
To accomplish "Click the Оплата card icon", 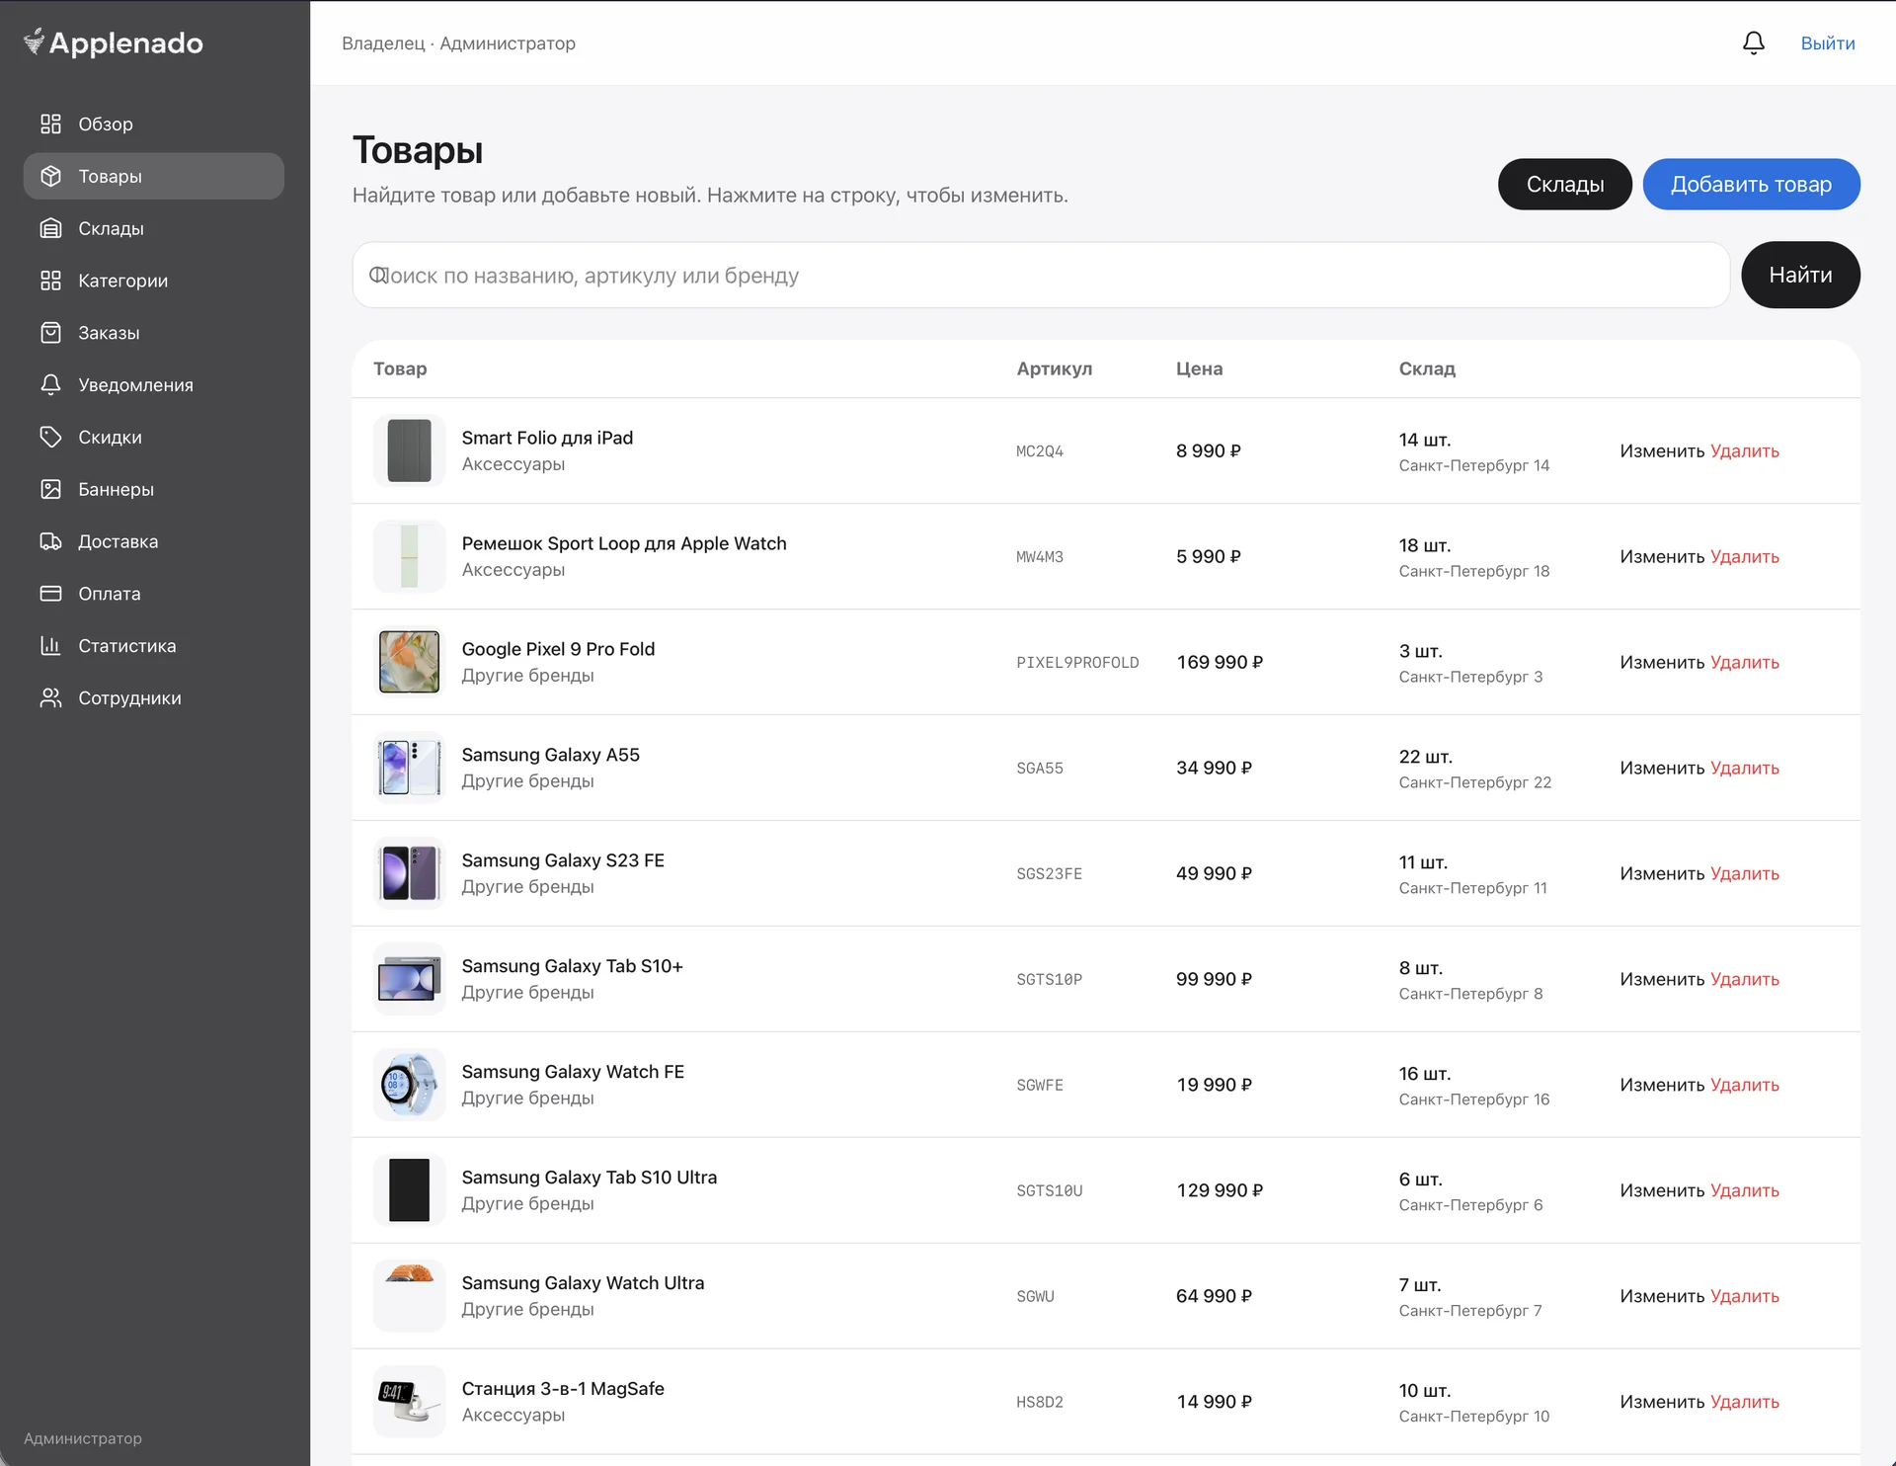I will [x=50, y=594].
